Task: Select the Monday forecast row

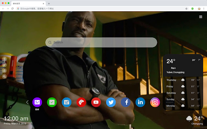Action: 183,106
